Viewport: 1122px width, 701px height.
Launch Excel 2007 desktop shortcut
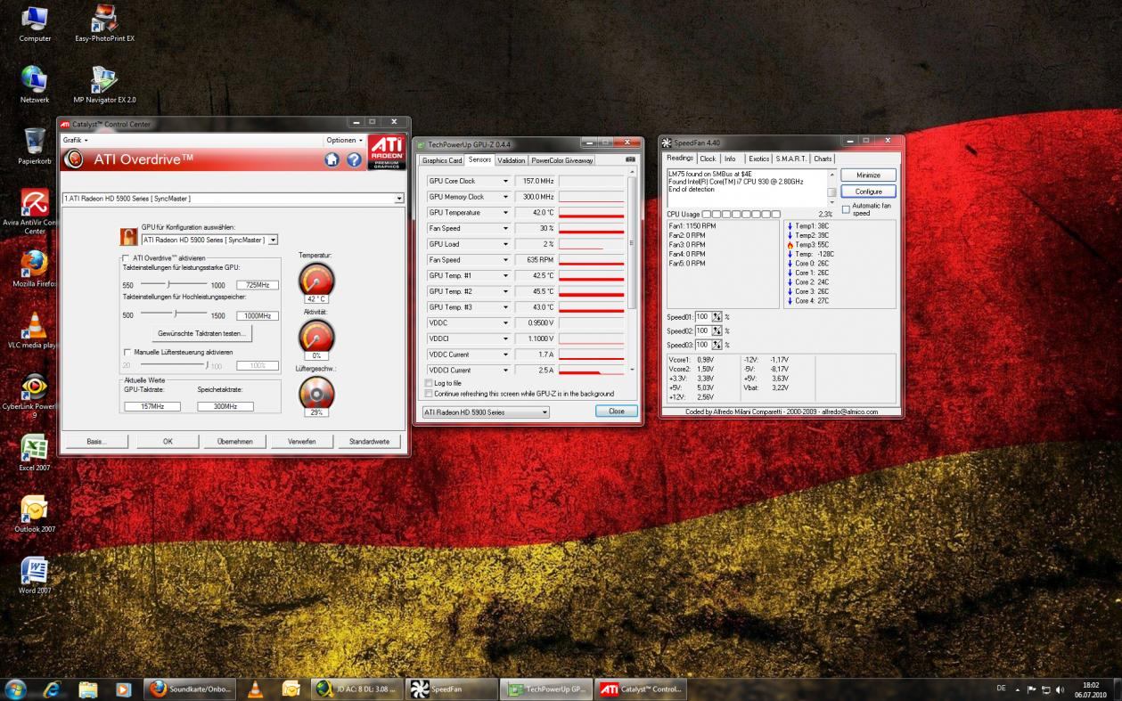35,453
